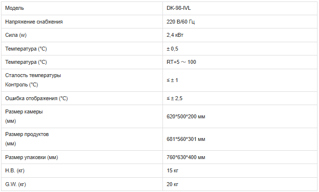Click the ± 0,5 temperature value
Image resolution: width=319 pixels, height=192 pixels.
tap(172, 49)
